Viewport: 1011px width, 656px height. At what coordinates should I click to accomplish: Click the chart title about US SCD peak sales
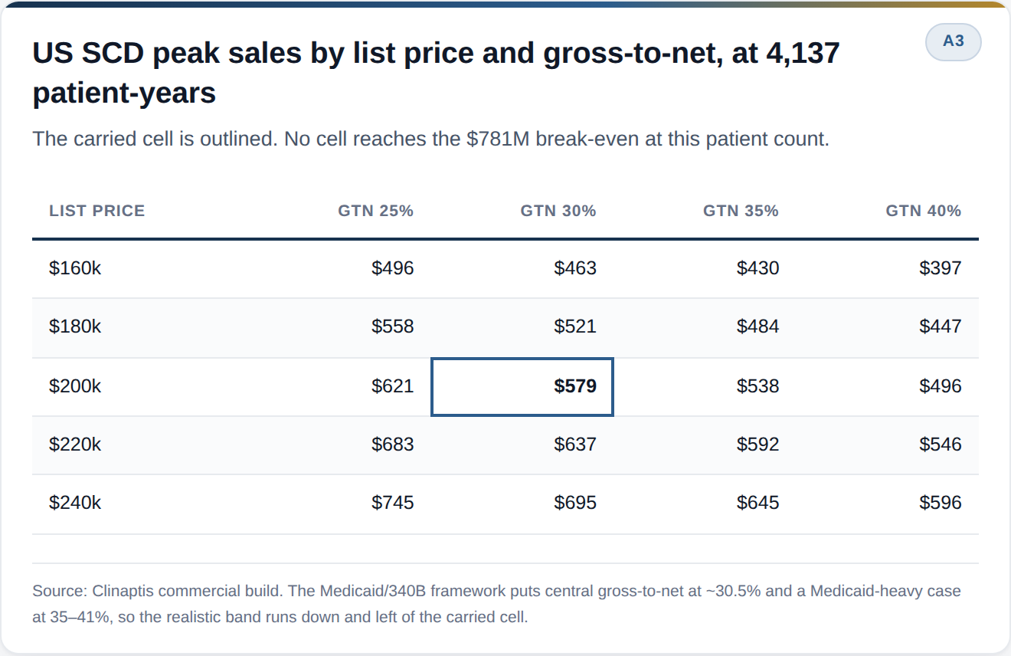(x=437, y=74)
